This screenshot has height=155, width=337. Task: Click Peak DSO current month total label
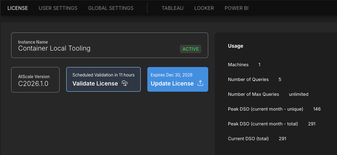tap(263, 124)
